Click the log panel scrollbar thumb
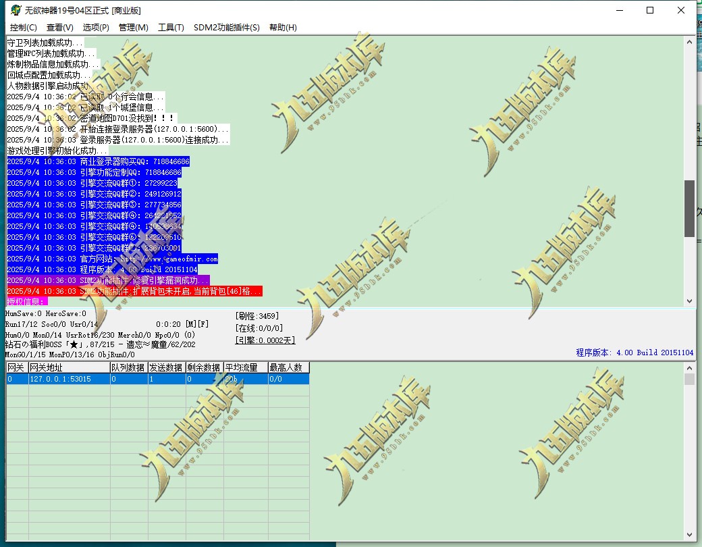 pos(689,208)
